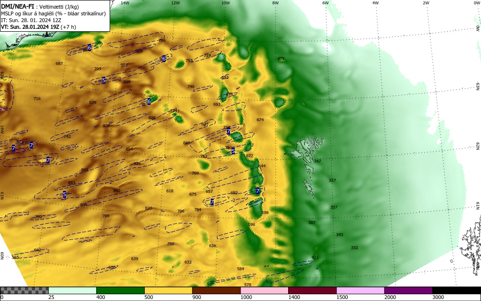This screenshot has height=301, width=481.
Task: Select the map value '544'
Action: coord(262,166)
